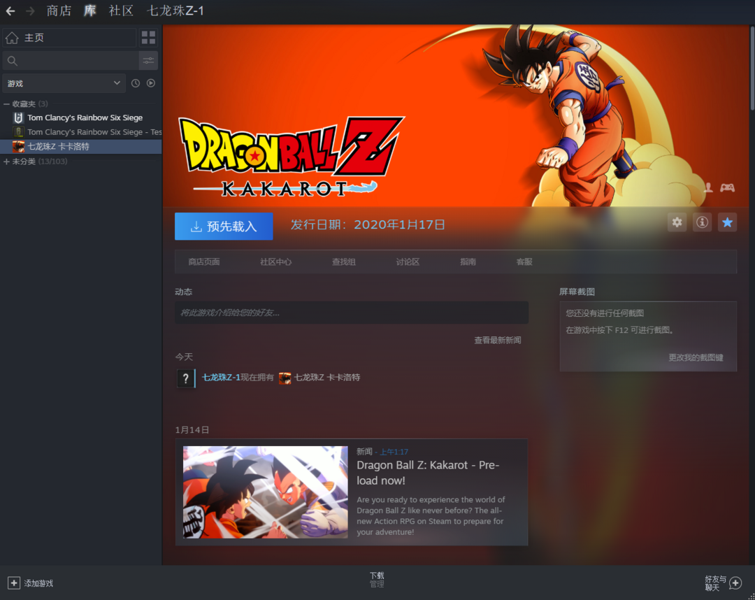
Task: Open 好友与聊天 friends chat icon
Action: point(735,583)
